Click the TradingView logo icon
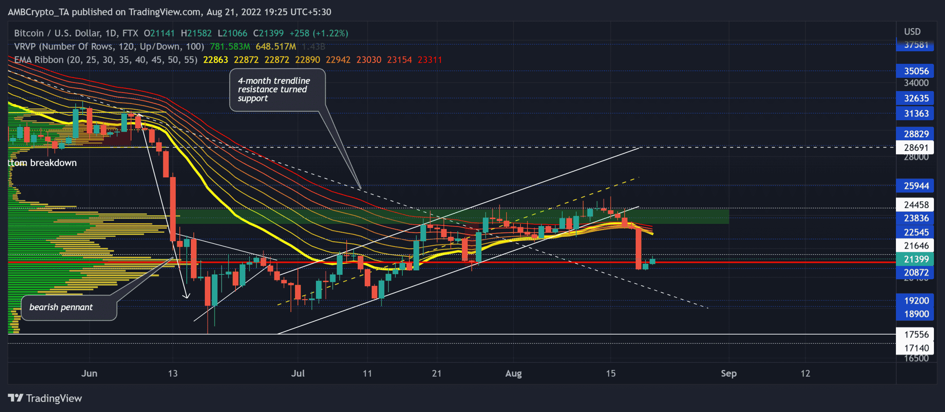945x412 pixels. click(x=16, y=398)
